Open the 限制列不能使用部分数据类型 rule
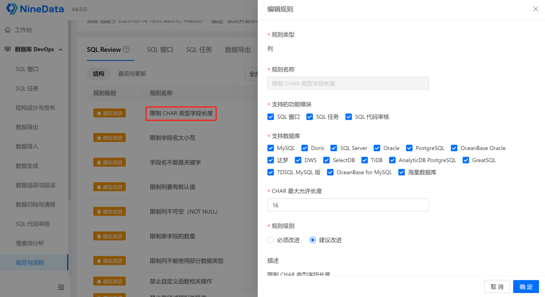 click(x=187, y=261)
